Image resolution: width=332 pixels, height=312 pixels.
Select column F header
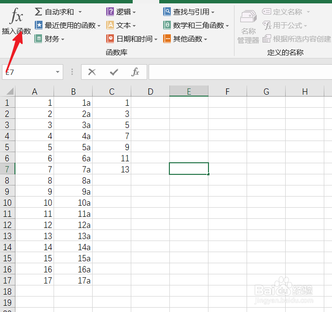point(228,92)
